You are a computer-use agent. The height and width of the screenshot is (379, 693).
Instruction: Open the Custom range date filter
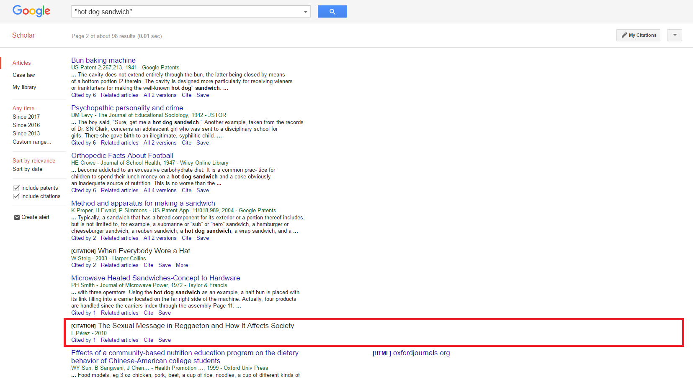point(31,142)
